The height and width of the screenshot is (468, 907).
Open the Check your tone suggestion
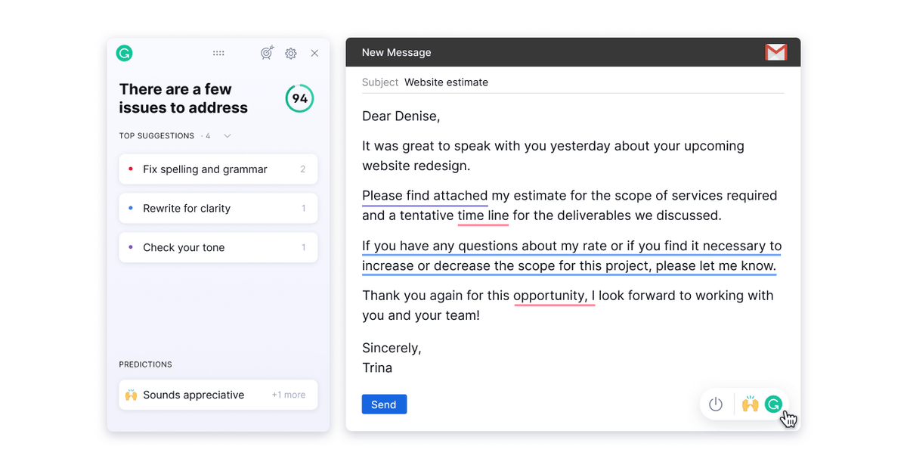pyautogui.click(x=218, y=247)
